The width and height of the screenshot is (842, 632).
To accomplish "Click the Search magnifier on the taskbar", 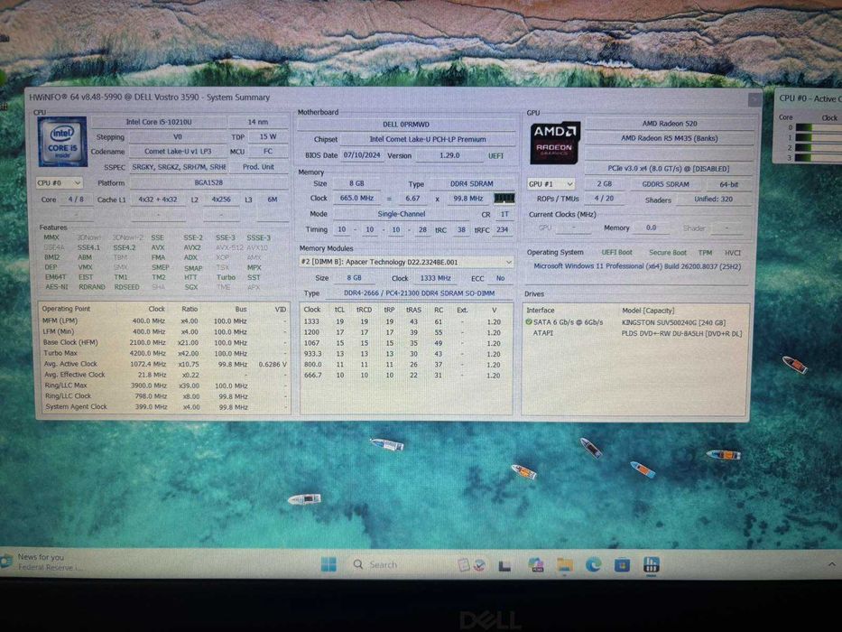I will tap(358, 564).
